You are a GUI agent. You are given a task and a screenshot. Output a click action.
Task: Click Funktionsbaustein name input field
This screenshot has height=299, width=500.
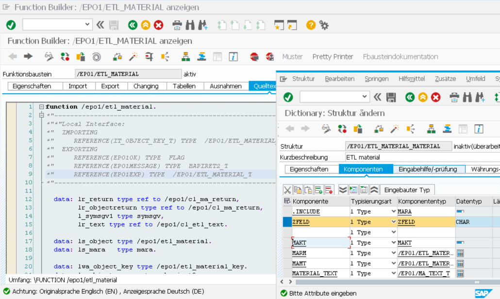(x=128, y=74)
